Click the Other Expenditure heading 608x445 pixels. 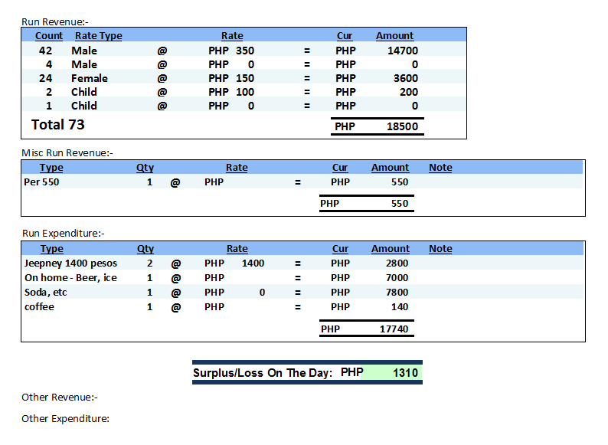pyautogui.click(x=65, y=418)
